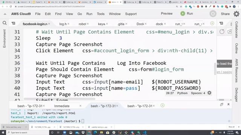Click Show all downloads button

[x=232, y=127]
